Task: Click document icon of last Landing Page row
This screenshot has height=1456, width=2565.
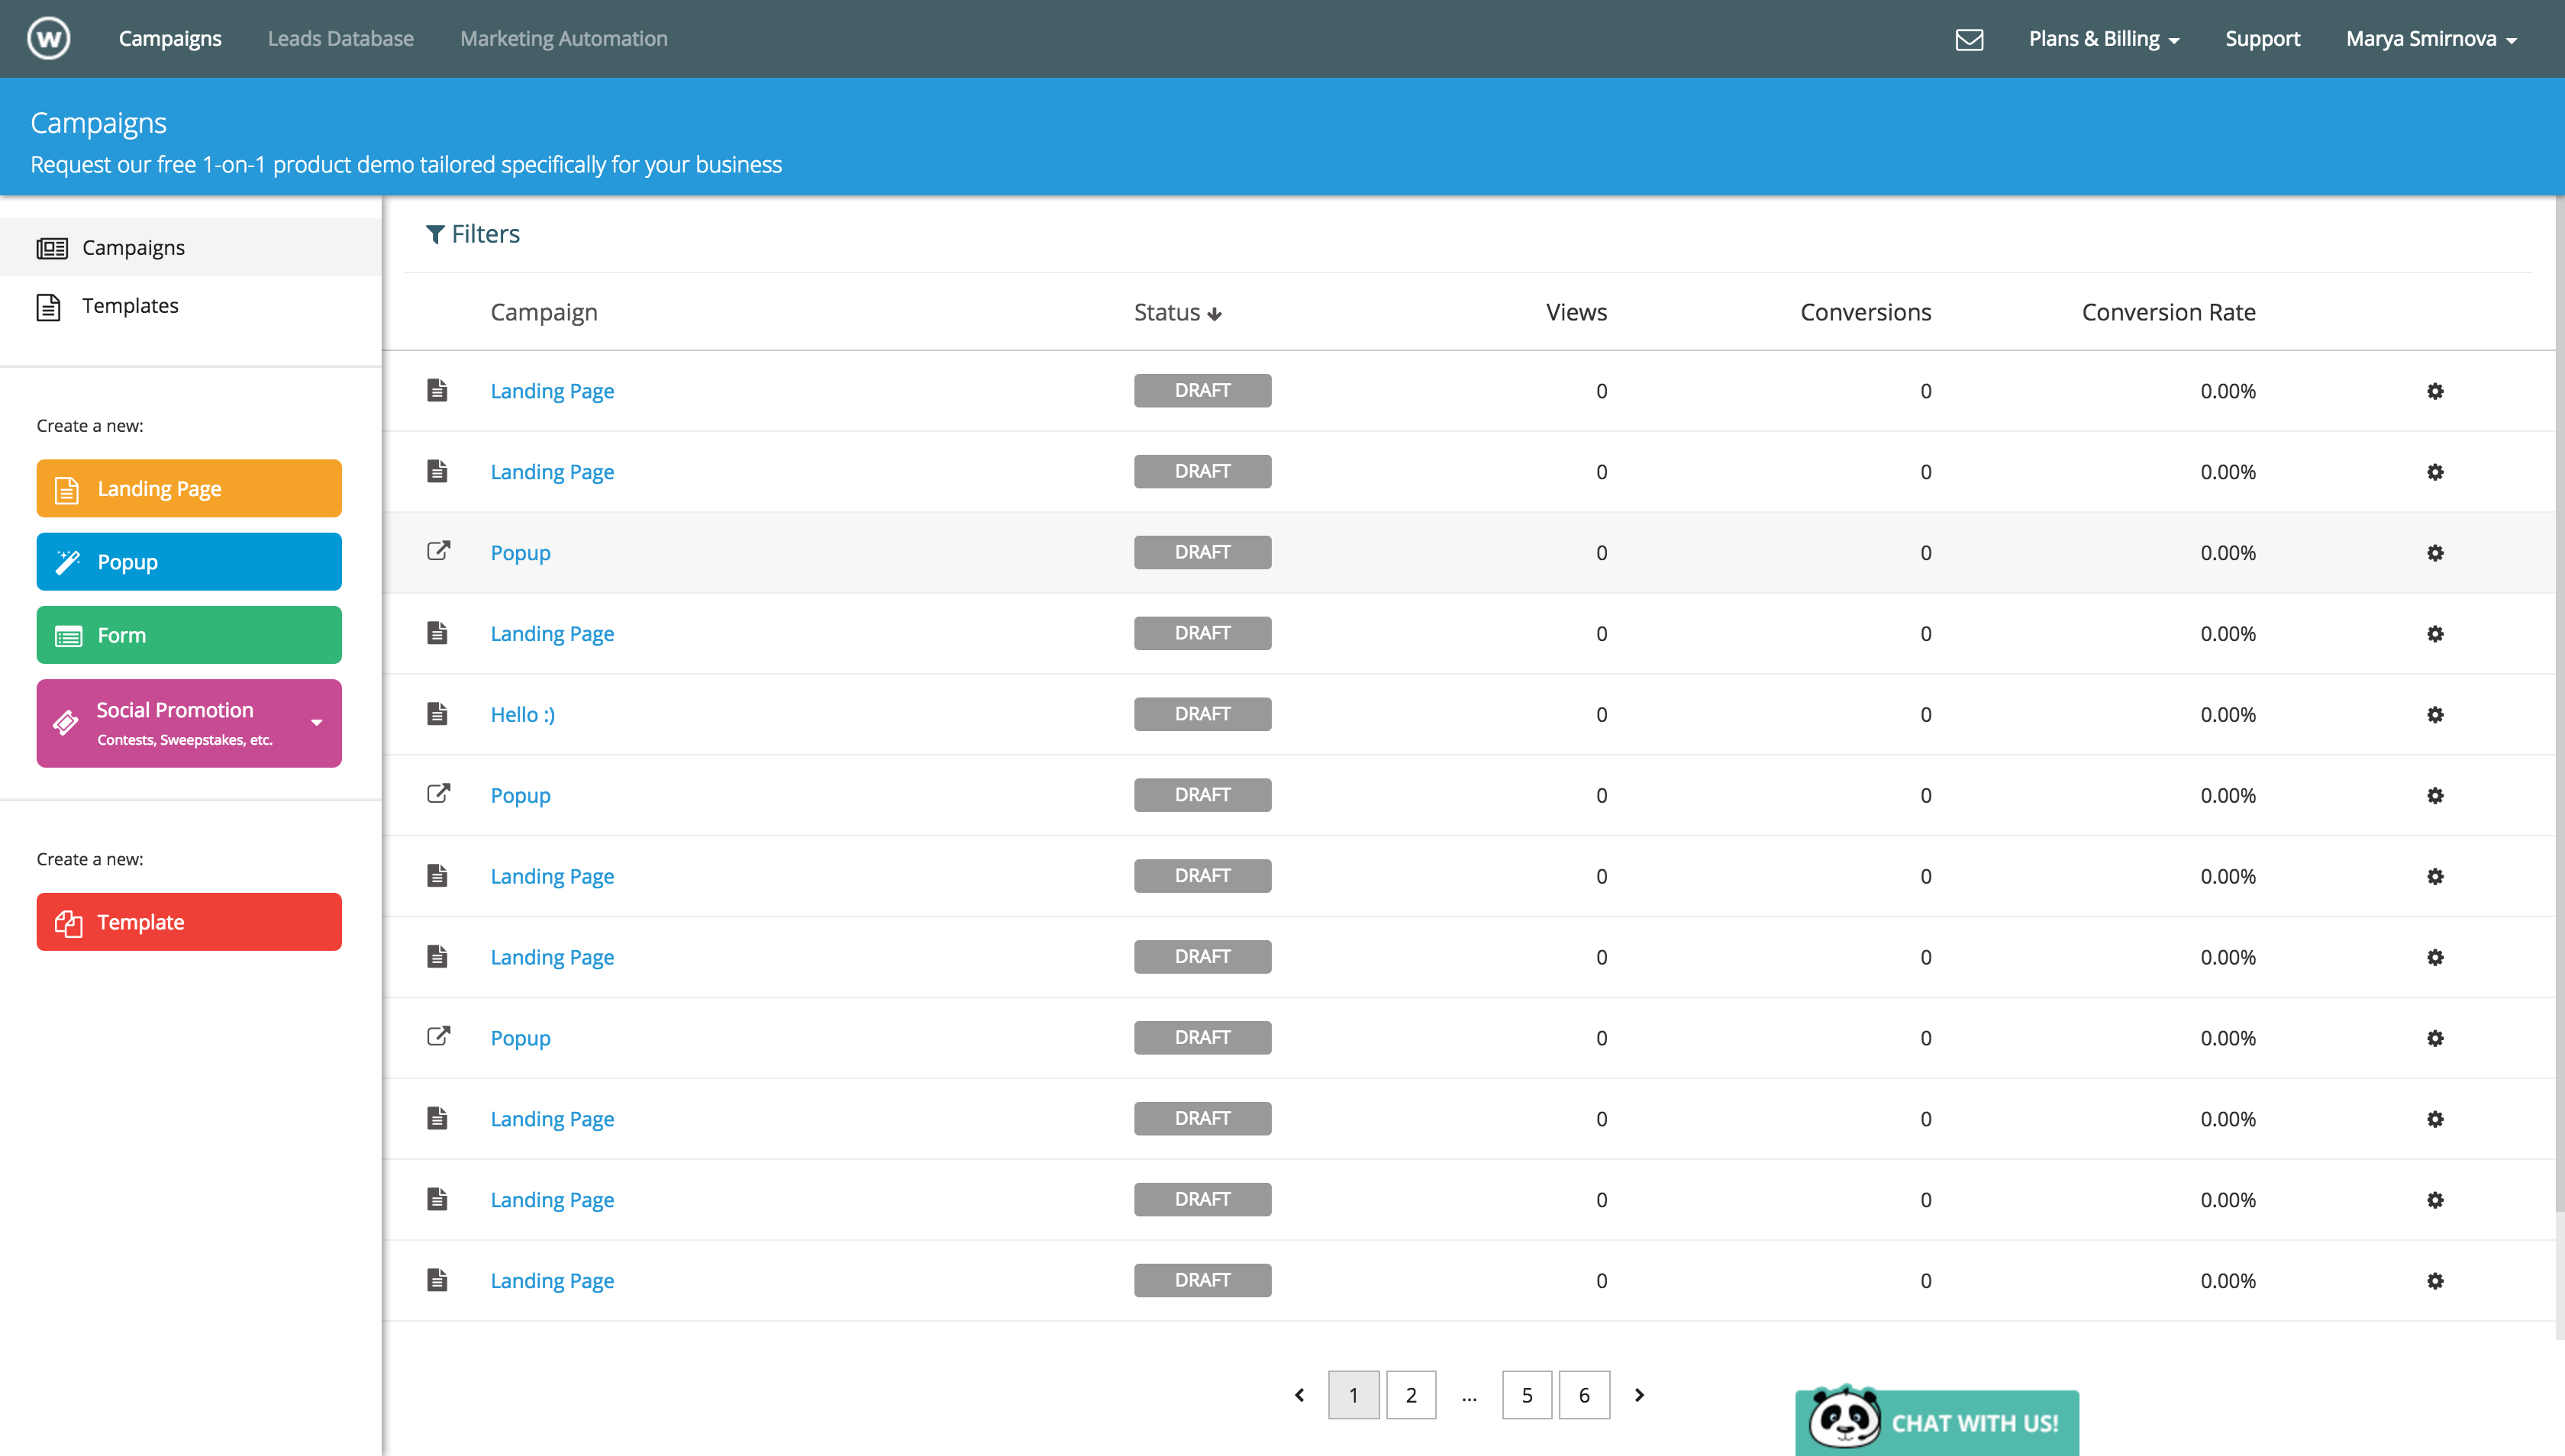Action: [x=437, y=1280]
